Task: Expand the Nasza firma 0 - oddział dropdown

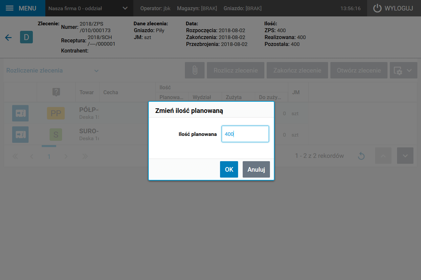Action: click(89, 8)
